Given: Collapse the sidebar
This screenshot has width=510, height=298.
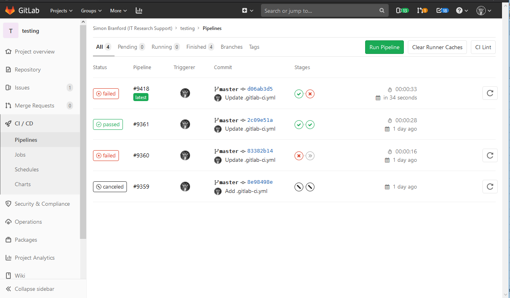Looking at the screenshot, I should click(34, 289).
